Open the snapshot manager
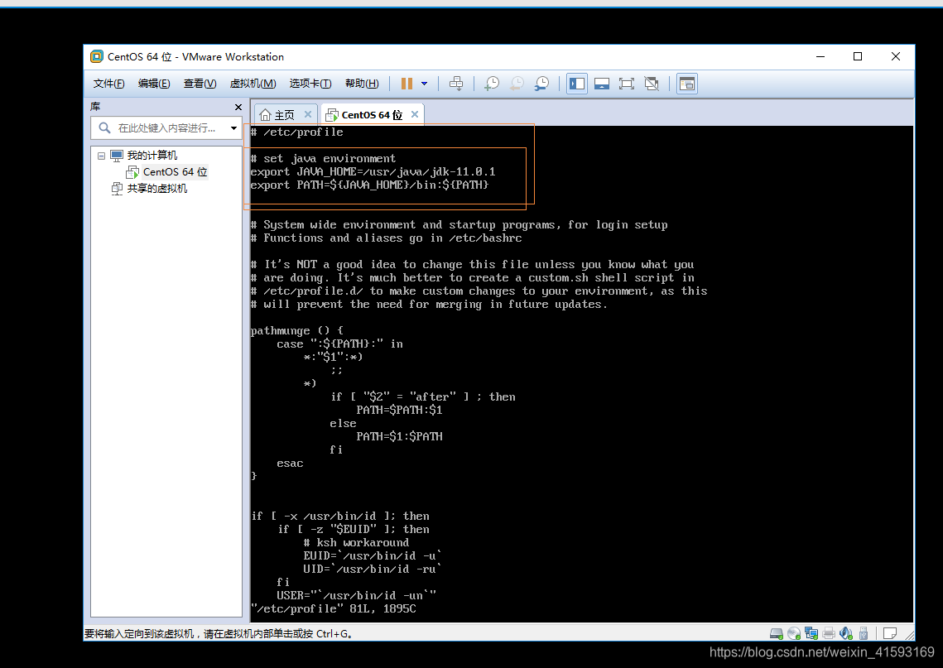Screen dimensions: 943x668 [541, 84]
